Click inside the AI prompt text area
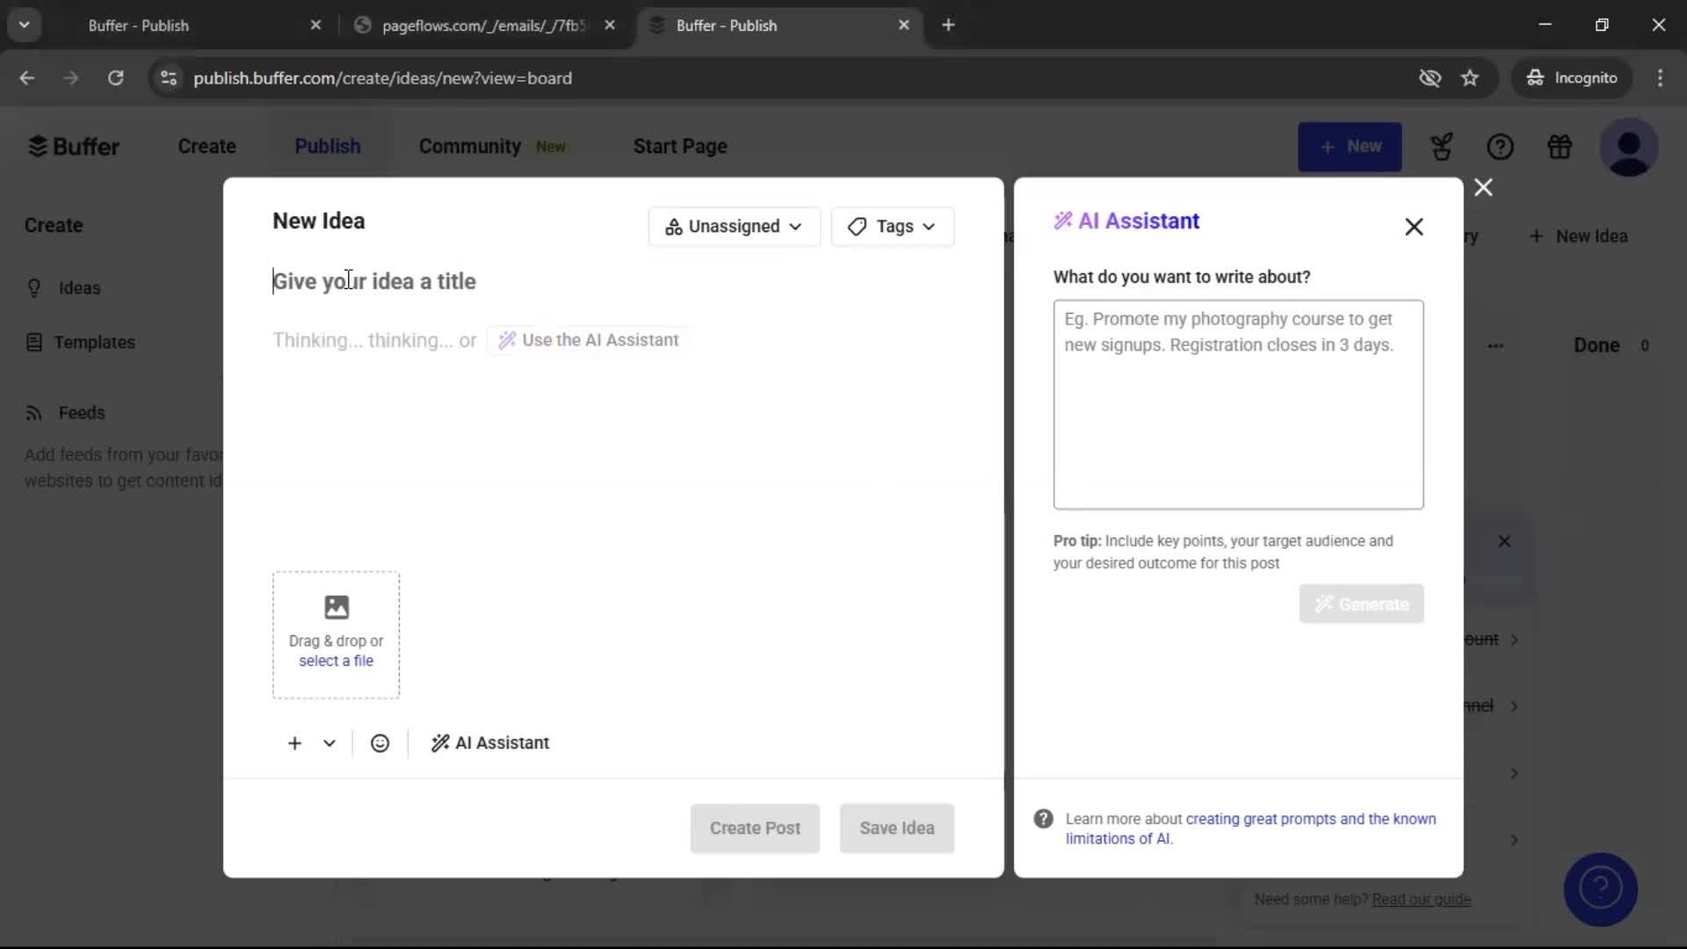 click(x=1238, y=404)
